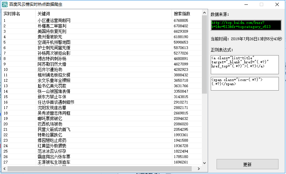The height and width of the screenshot is (174, 286).
Task: Select row 民营火箭成功首飞
Action: click(x=101, y=129)
